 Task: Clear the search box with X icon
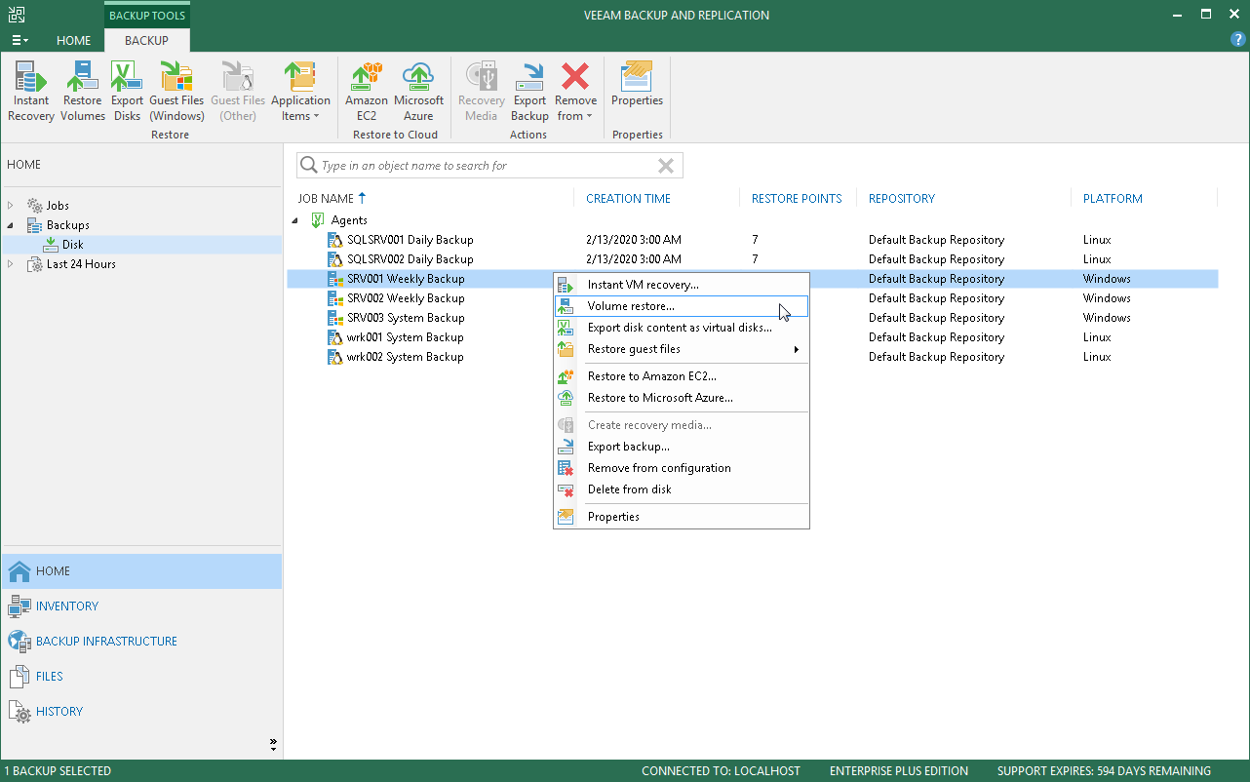666,166
